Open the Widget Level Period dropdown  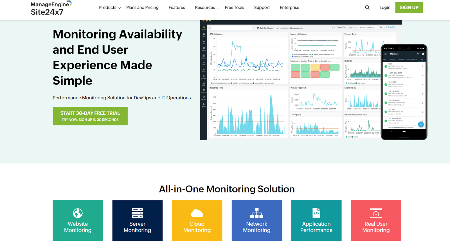[x=368, y=27]
